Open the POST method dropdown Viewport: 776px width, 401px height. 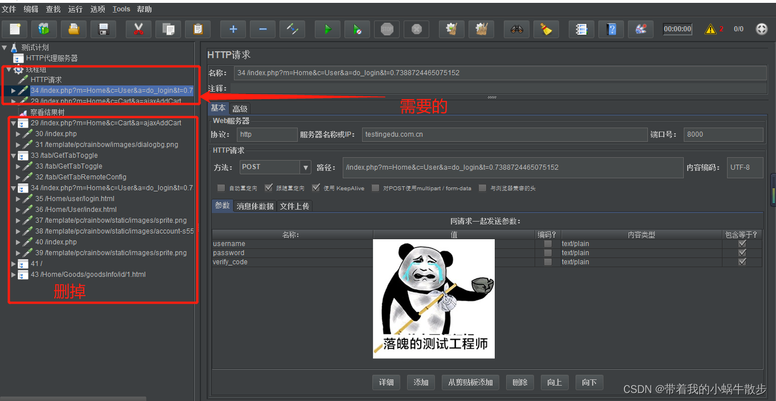306,167
